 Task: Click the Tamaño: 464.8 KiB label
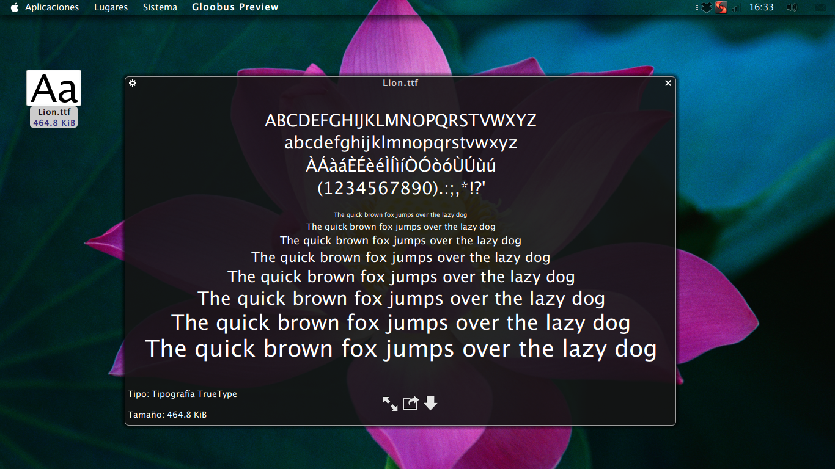point(167,415)
